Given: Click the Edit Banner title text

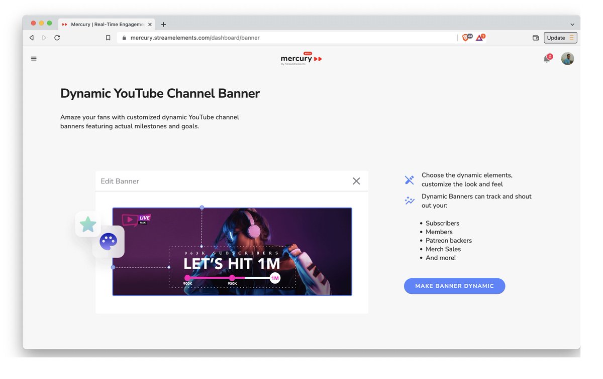Looking at the screenshot, I should point(120,181).
